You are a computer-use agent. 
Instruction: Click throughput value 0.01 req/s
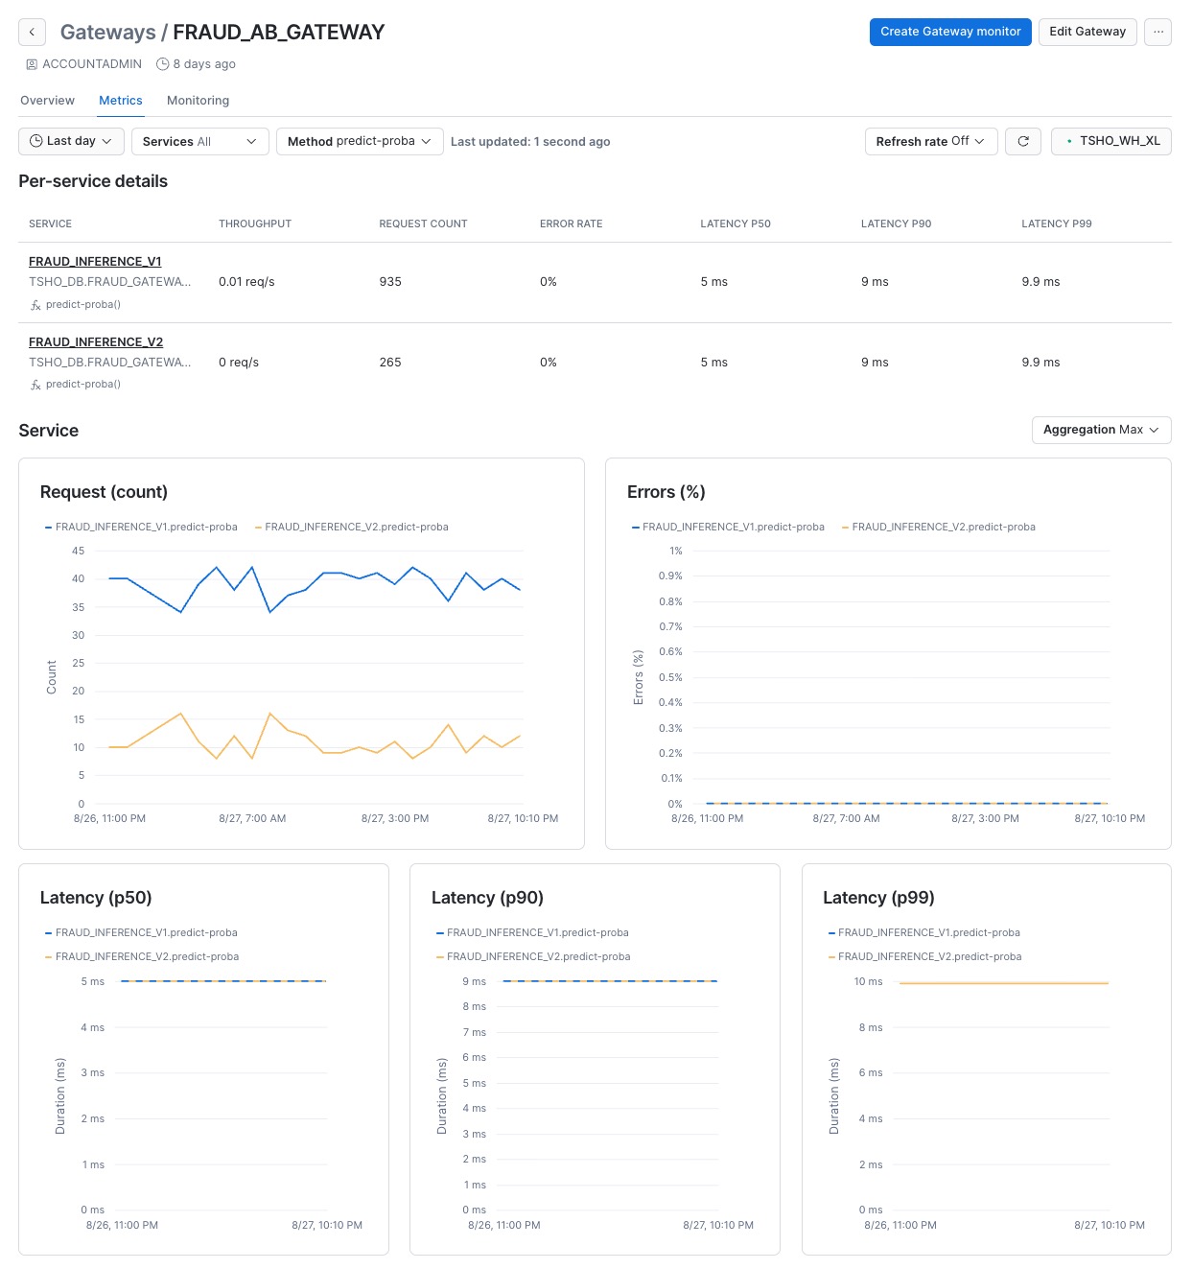pos(246,282)
